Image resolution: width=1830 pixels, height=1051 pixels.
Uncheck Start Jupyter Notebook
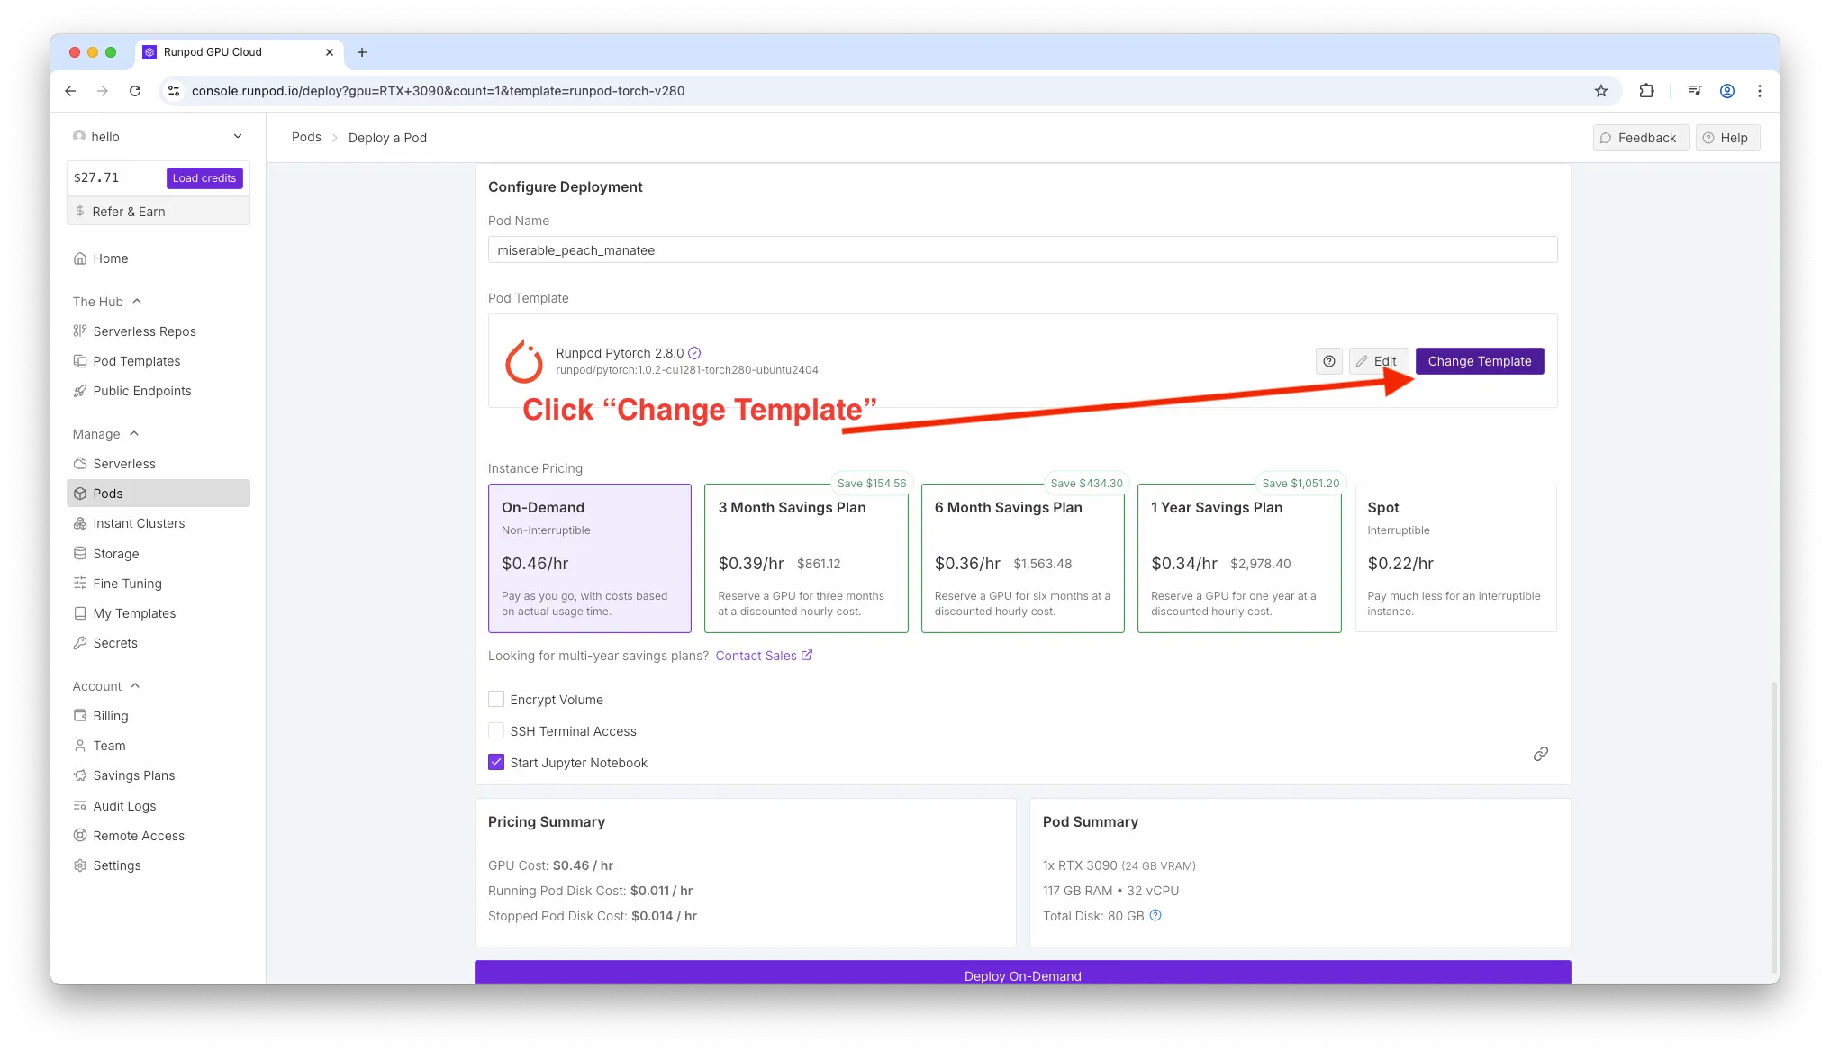coord(496,762)
